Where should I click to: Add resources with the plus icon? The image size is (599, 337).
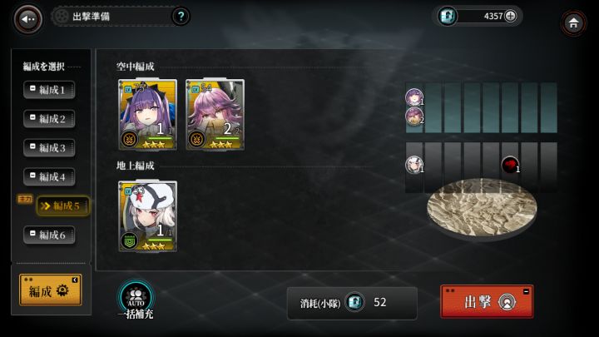(510, 16)
